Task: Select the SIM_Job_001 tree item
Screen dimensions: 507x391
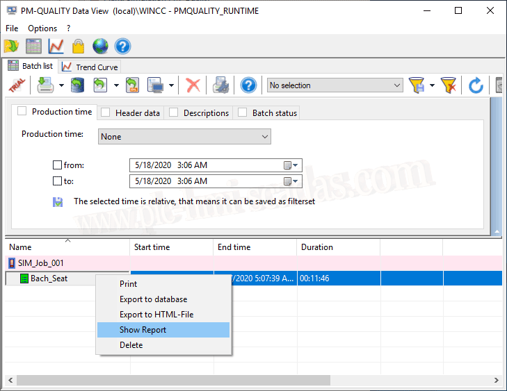Action: [40, 263]
